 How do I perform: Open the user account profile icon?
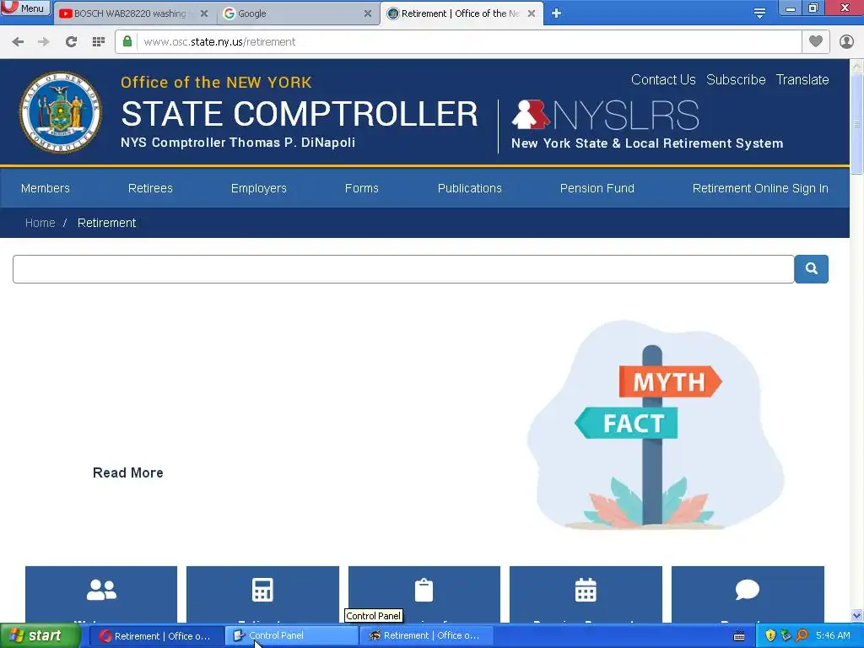click(x=846, y=42)
